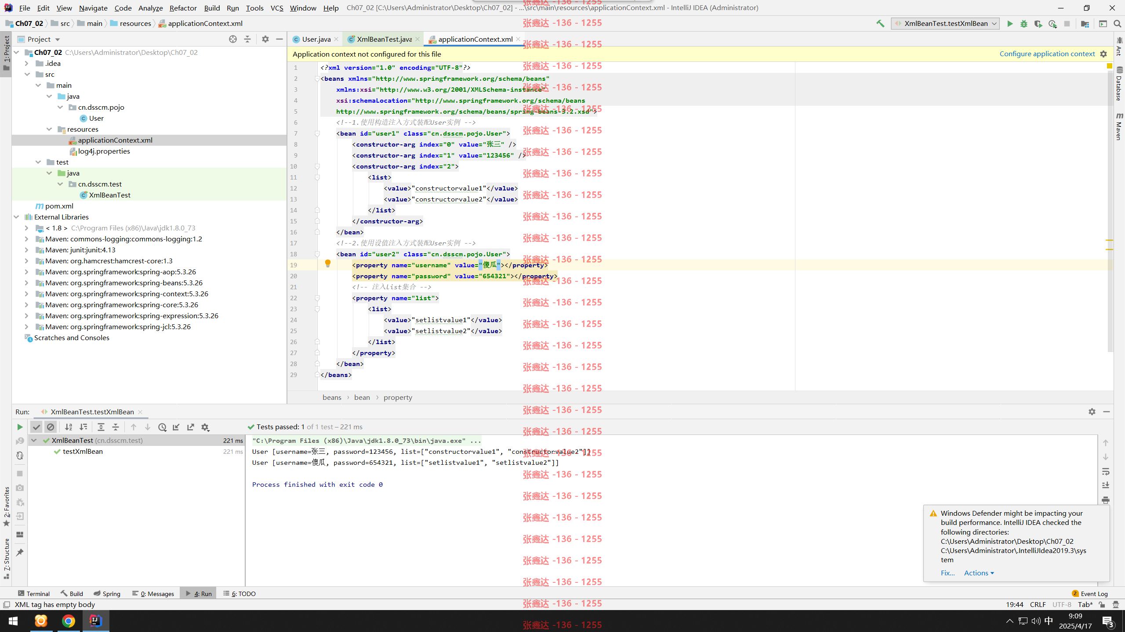This screenshot has height=632, width=1125.
Task: Open Search Everywhere magnifier icon
Action: coord(1118,24)
